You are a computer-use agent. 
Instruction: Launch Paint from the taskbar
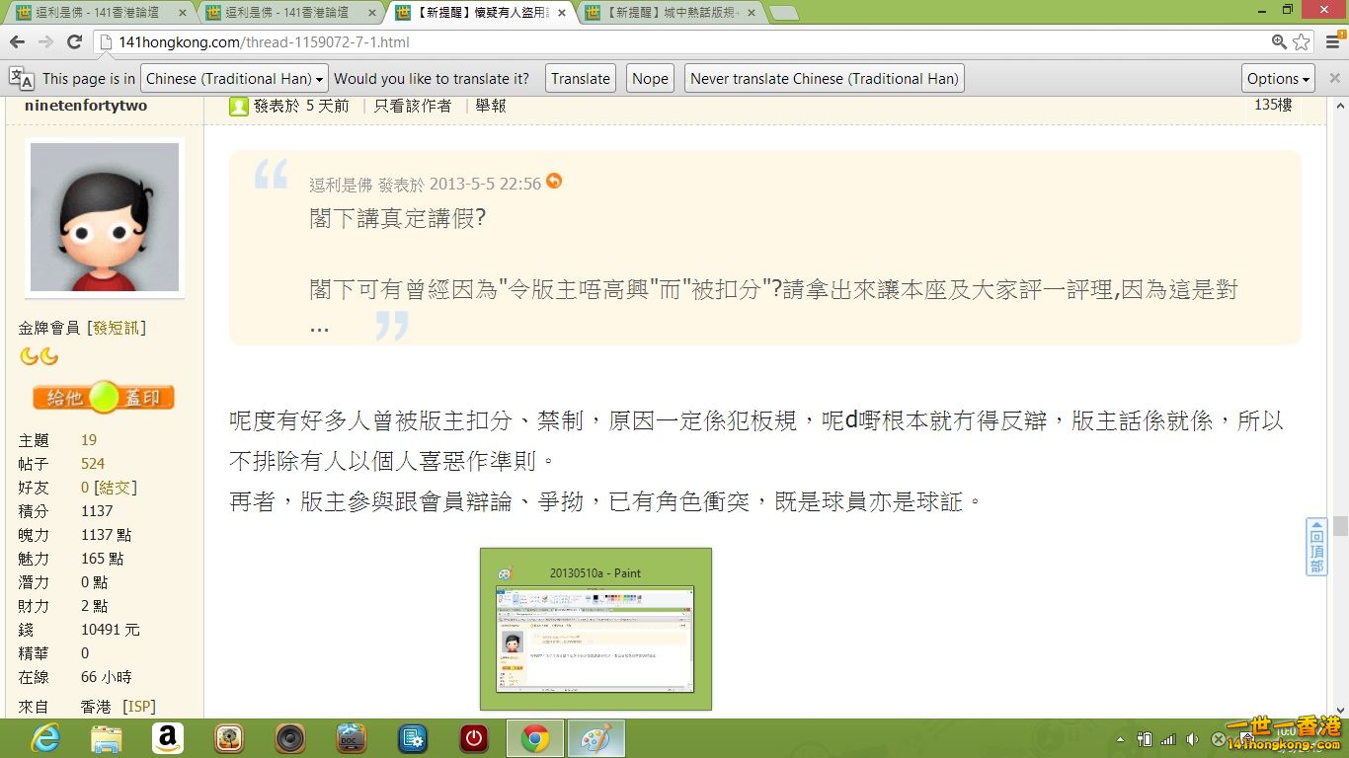click(596, 738)
